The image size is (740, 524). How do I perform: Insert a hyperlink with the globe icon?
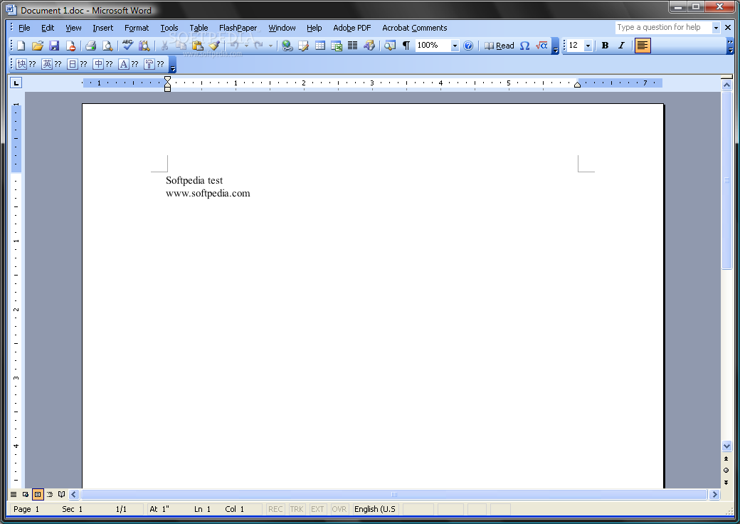pyautogui.click(x=287, y=46)
